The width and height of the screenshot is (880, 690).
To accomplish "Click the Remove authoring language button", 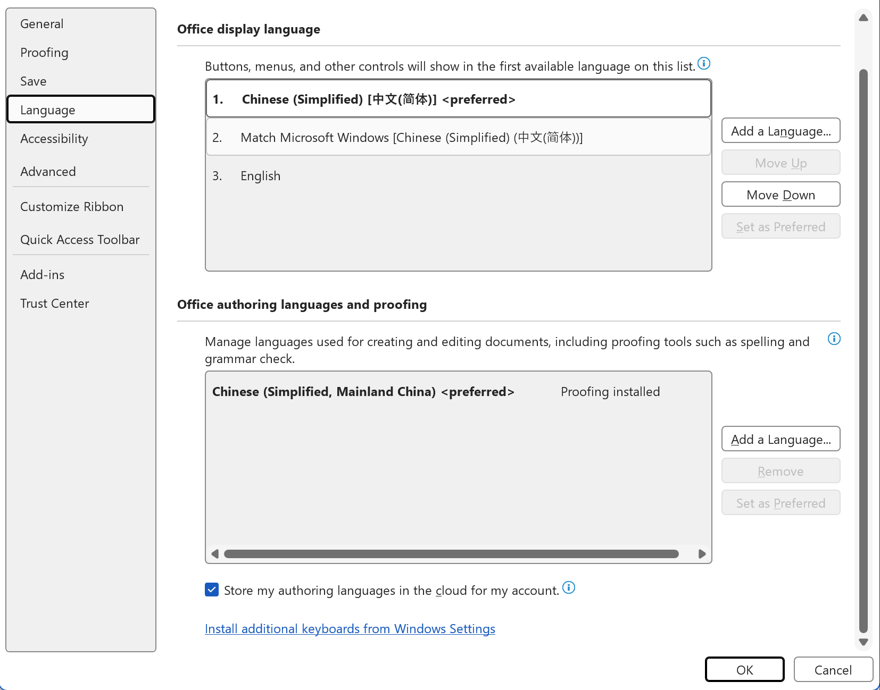I will (x=781, y=471).
